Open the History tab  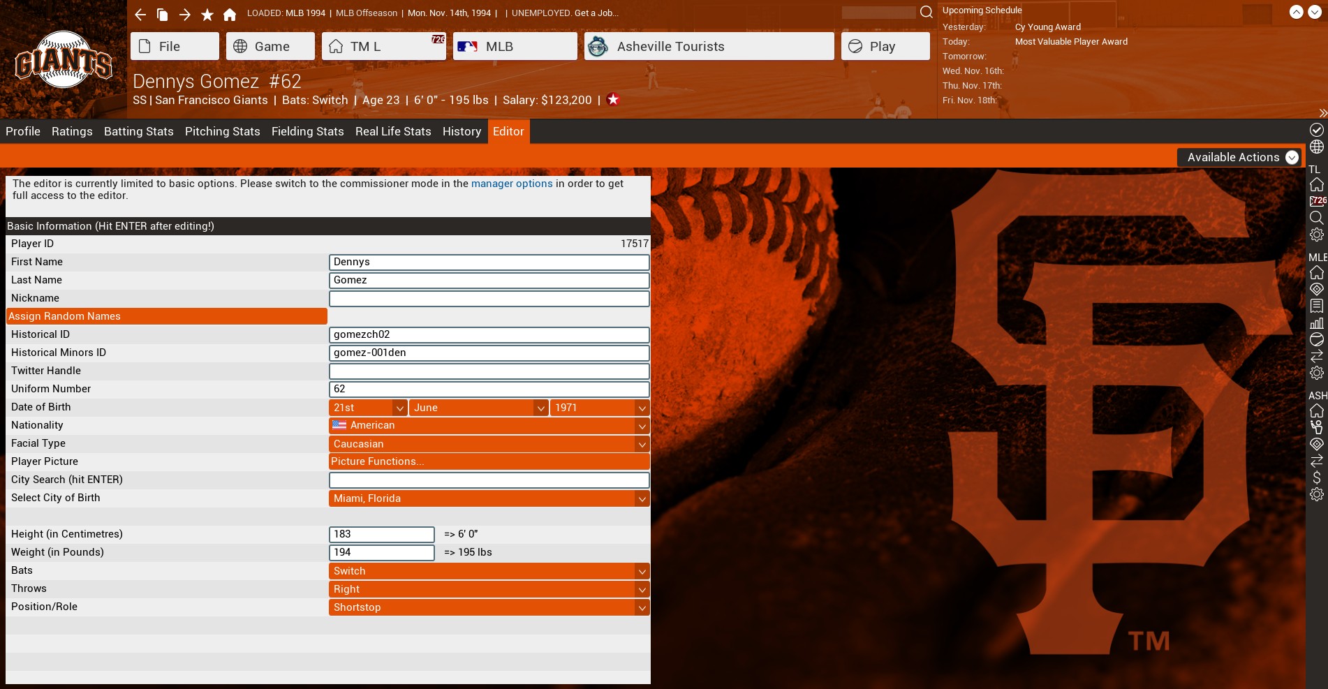(462, 131)
